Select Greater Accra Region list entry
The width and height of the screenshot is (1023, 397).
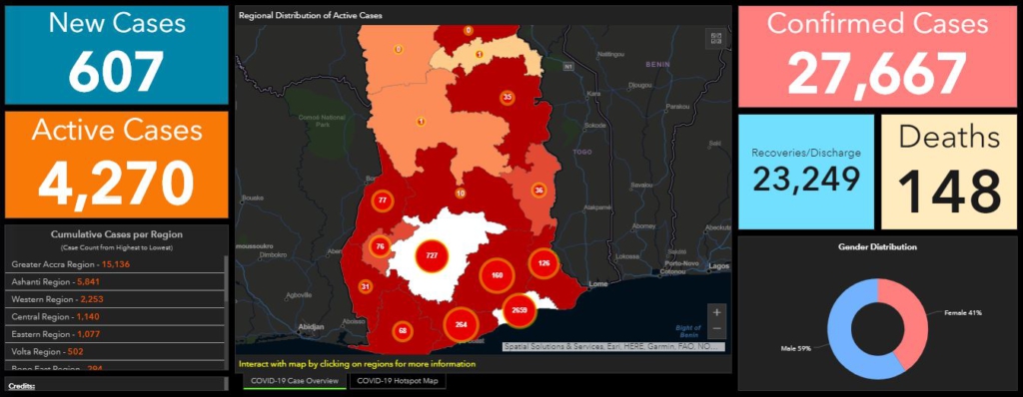point(115,264)
